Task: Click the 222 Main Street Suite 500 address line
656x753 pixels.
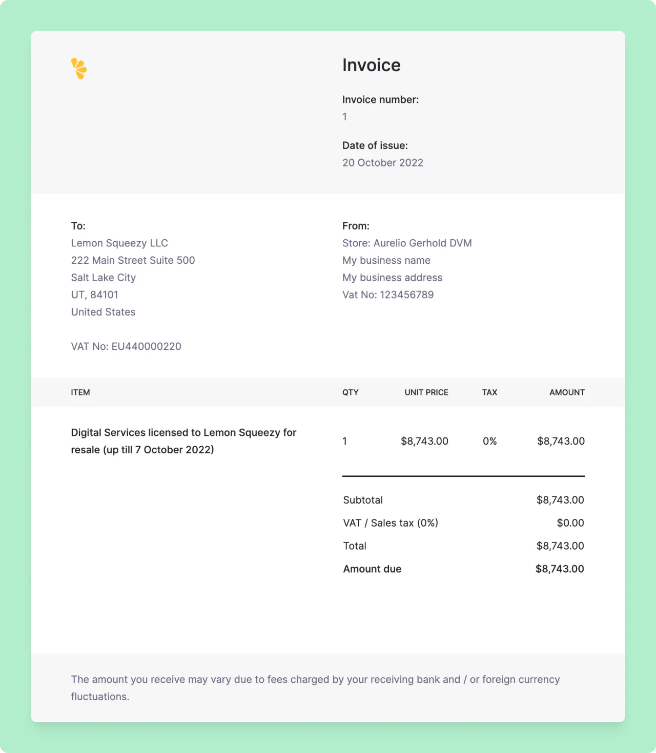Action: (x=133, y=260)
